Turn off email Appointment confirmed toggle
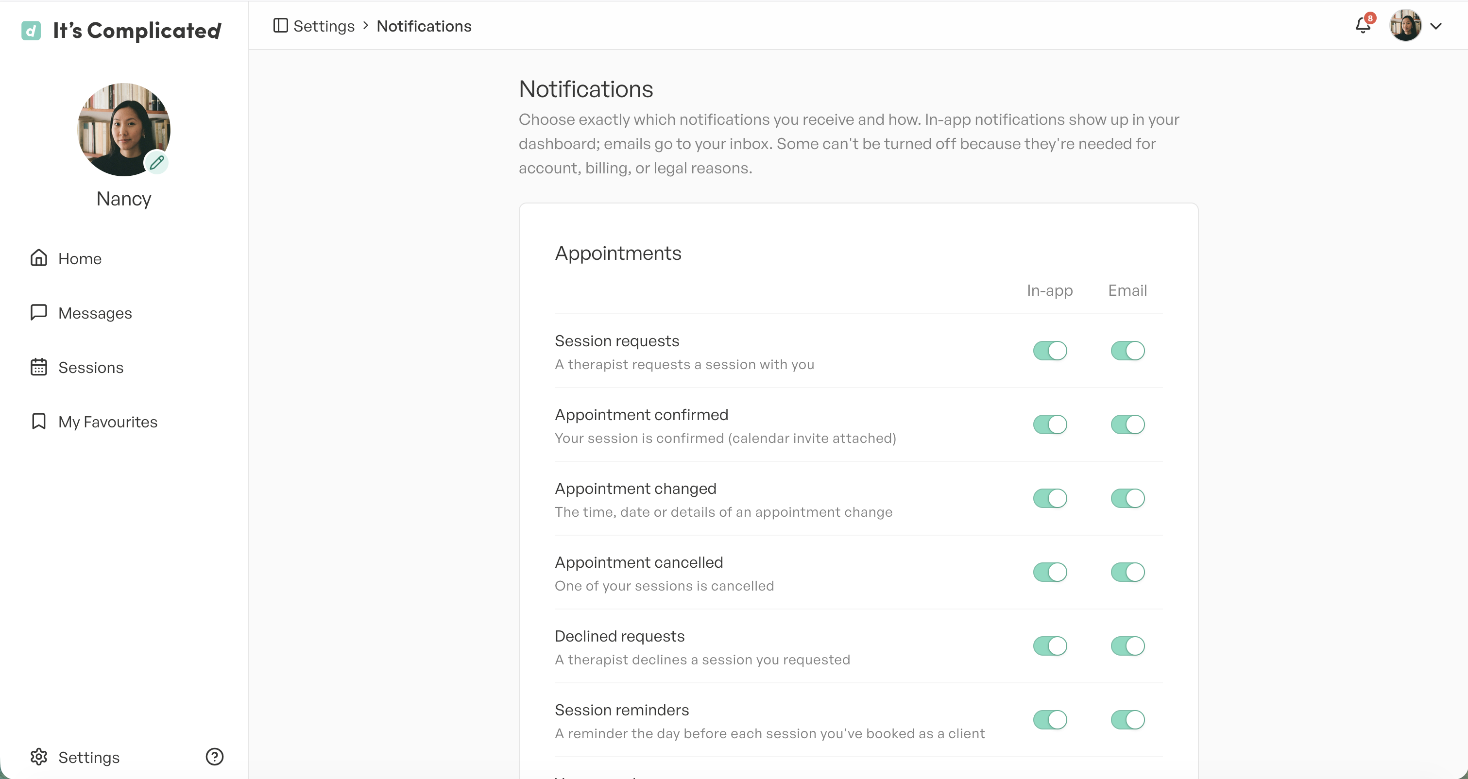1468x779 pixels. [x=1127, y=424]
